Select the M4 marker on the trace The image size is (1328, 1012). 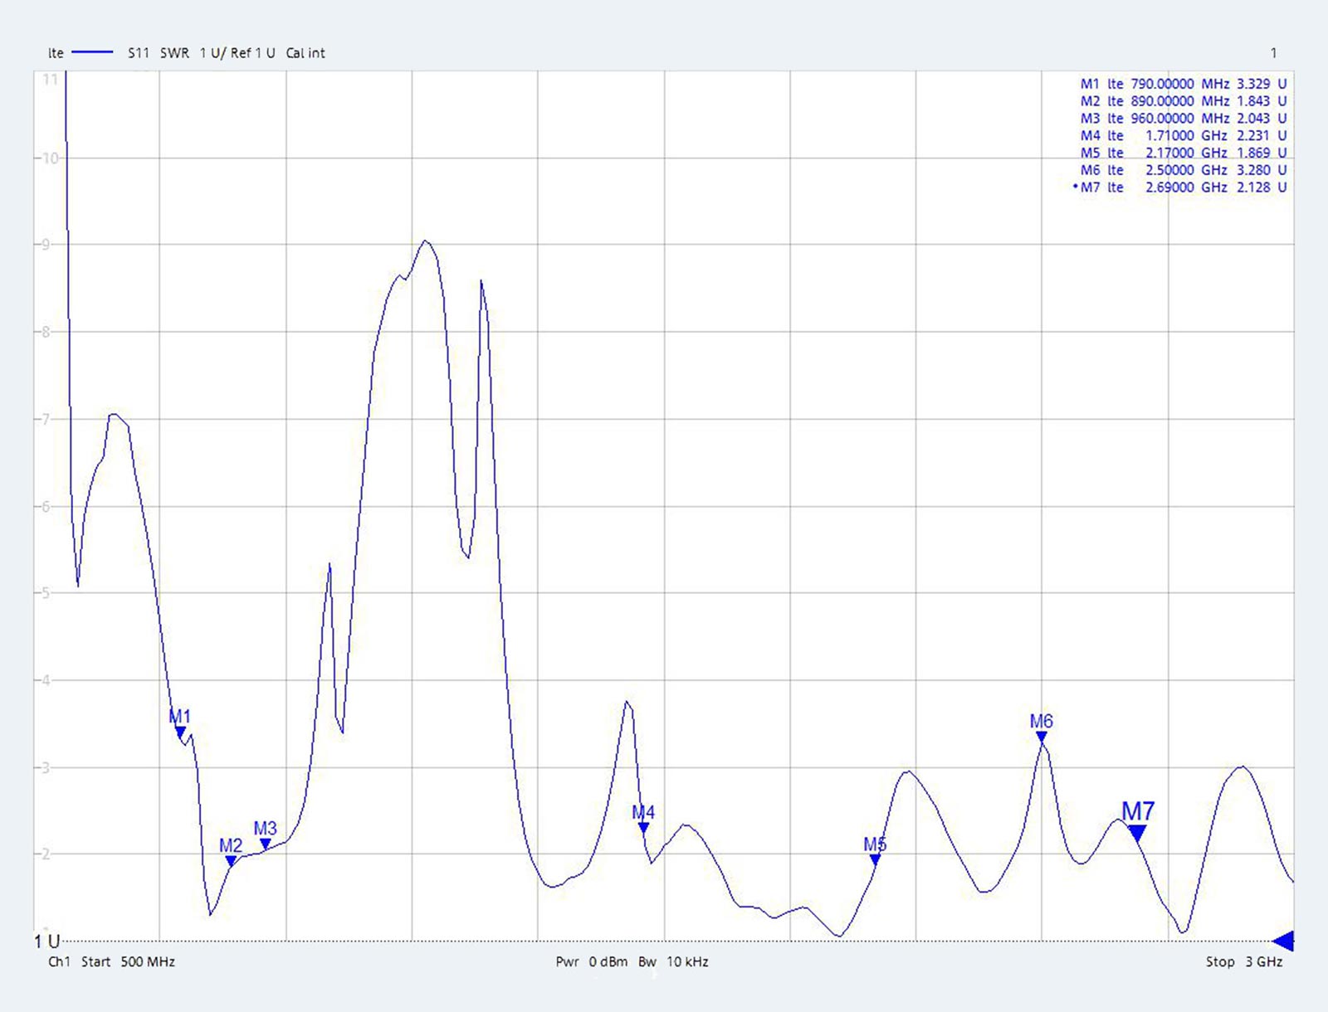tap(643, 827)
